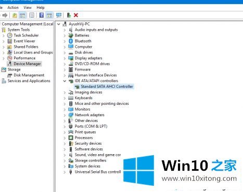Expand the Audio inputs and outputs node
Screen dimensions: 243x192
65,30
